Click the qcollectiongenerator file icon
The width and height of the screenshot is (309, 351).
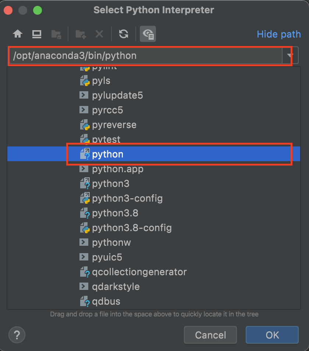click(x=85, y=272)
